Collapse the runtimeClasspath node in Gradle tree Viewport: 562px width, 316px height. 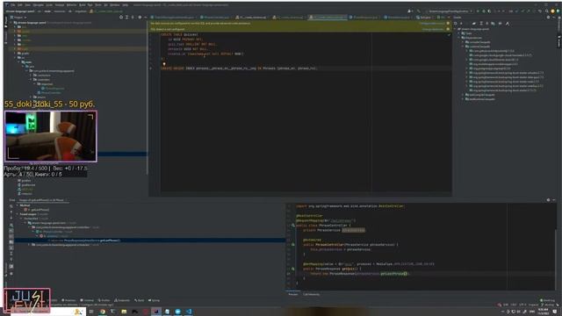click(x=463, y=47)
